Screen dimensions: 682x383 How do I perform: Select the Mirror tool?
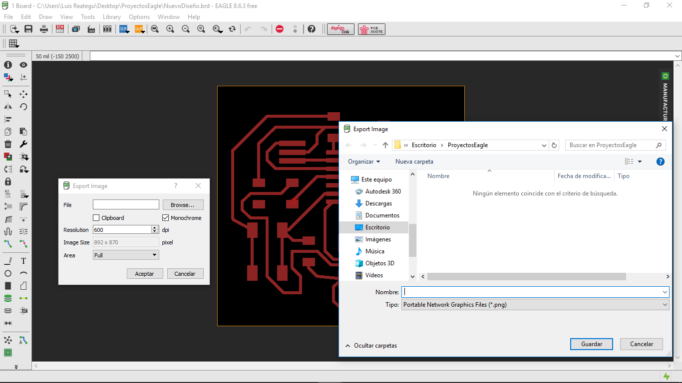[x=8, y=107]
